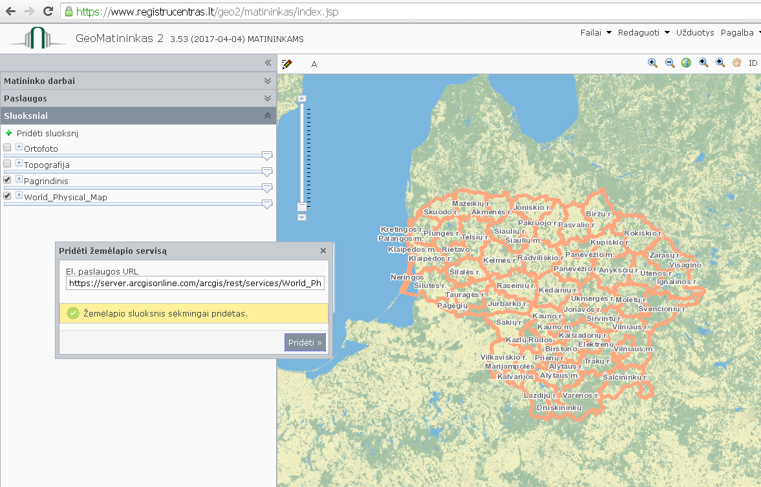Click the El. paslaugos URL field
The width and height of the screenshot is (761, 487).
pyautogui.click(x=195, y=284)
